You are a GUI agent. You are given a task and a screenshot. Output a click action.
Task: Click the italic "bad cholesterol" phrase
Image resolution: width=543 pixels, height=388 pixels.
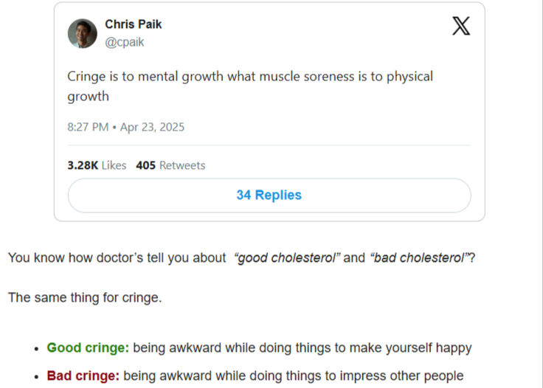pos(419,258)
